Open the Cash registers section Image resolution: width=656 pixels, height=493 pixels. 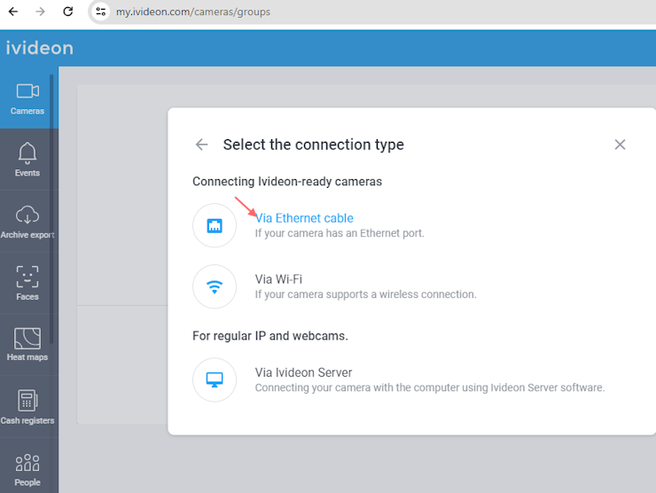point(27,407)
